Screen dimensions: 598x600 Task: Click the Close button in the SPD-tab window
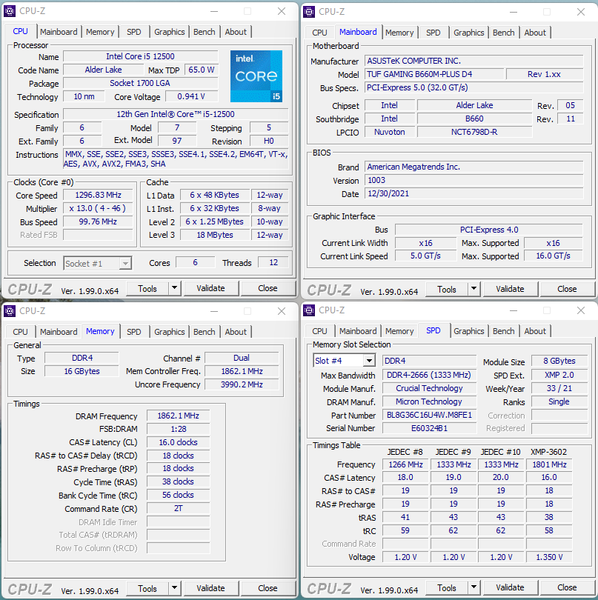[x=567, y=587]
